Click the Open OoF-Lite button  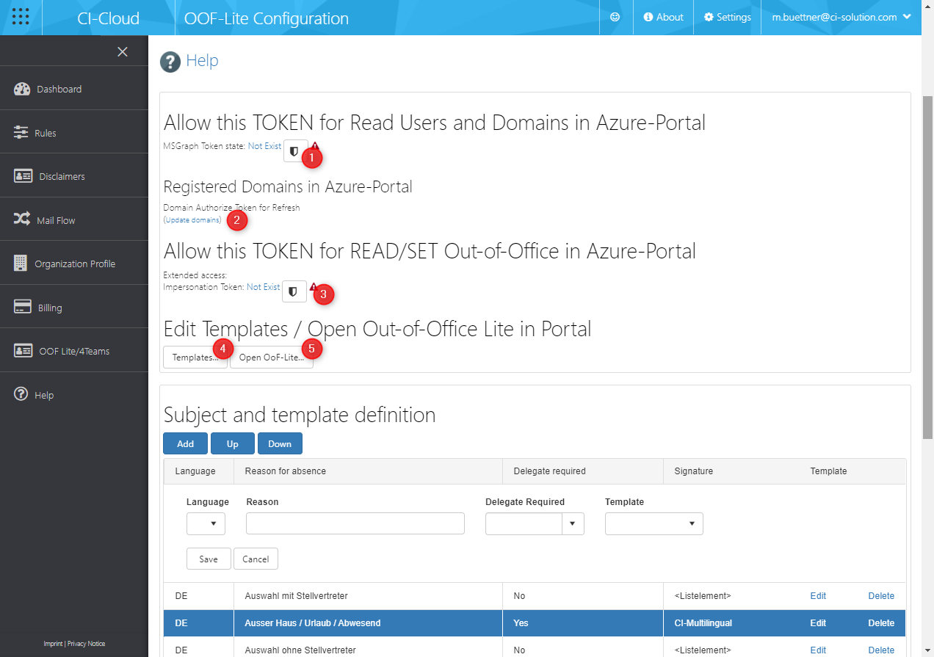271,357
